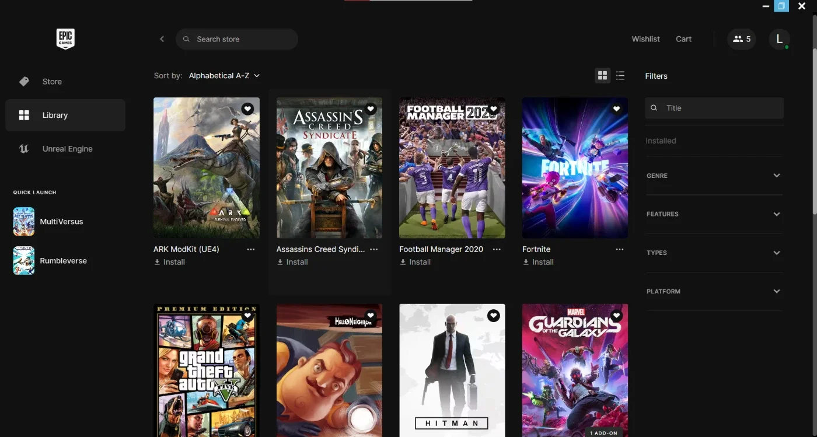Switch to list view

pyautogui.click(x=620, y=75)
